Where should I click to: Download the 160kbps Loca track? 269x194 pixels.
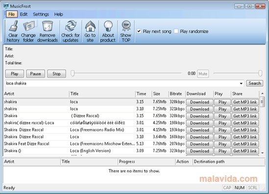click(x=199, y=137)
